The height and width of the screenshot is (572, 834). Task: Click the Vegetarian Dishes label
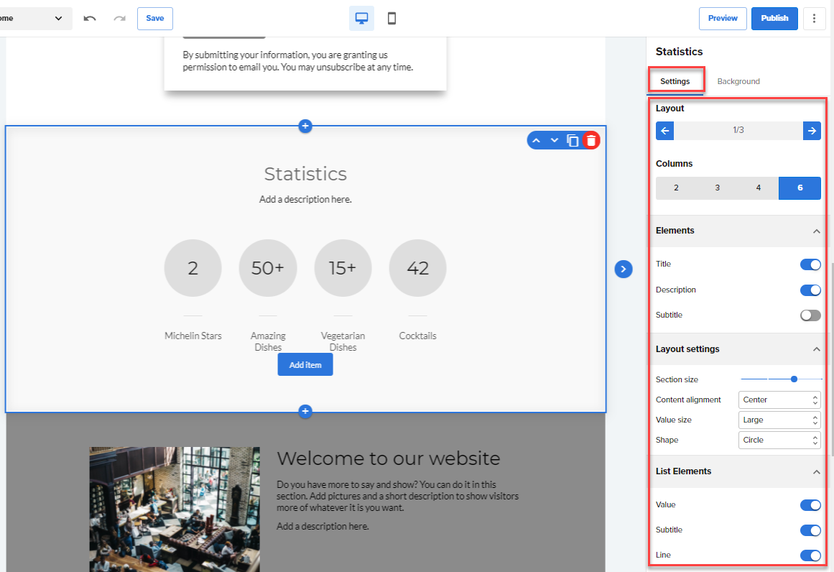pos(343,341)
